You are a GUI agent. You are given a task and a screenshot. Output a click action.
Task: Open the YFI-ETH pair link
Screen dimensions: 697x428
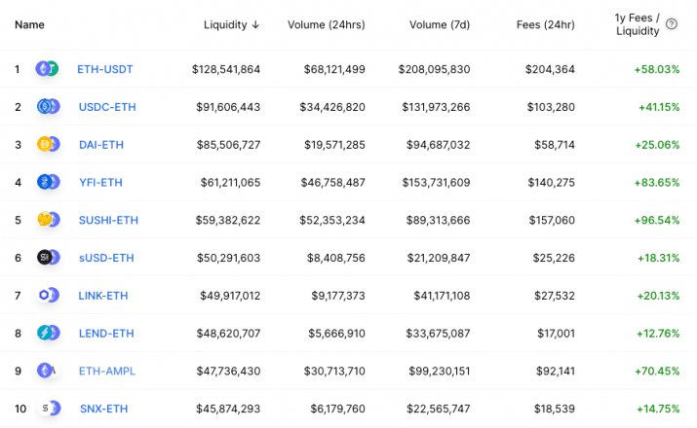click(x=100, y=182)
